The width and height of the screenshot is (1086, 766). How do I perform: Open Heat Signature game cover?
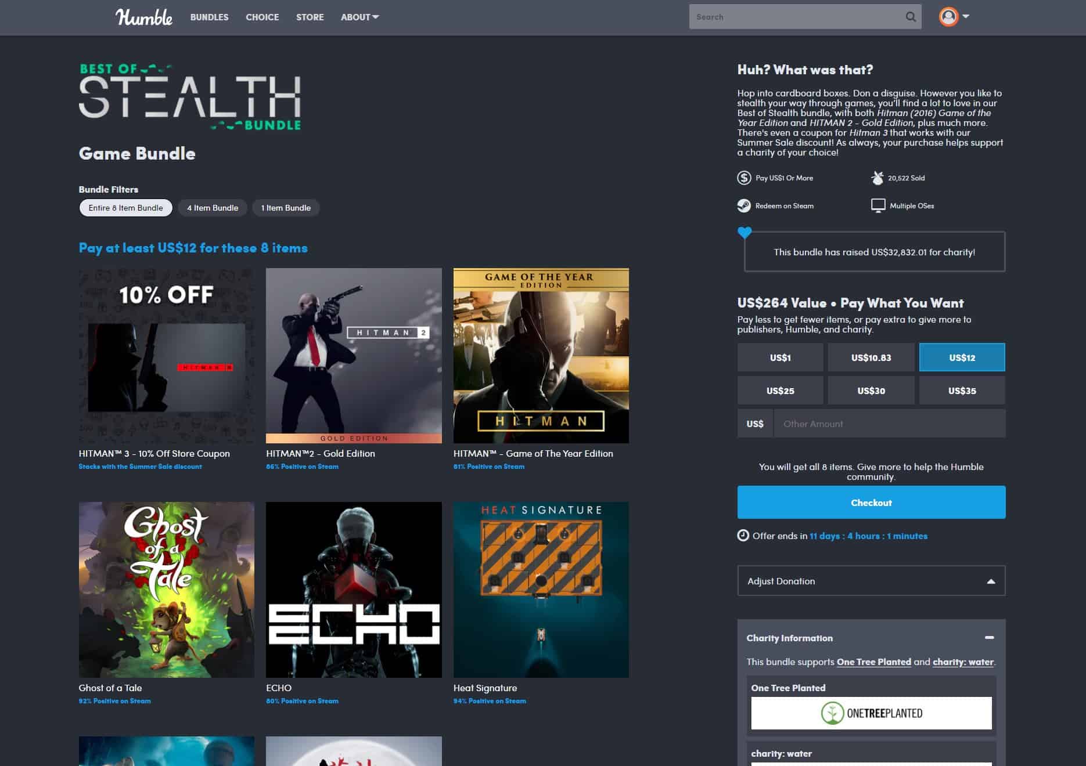[541, 590]
